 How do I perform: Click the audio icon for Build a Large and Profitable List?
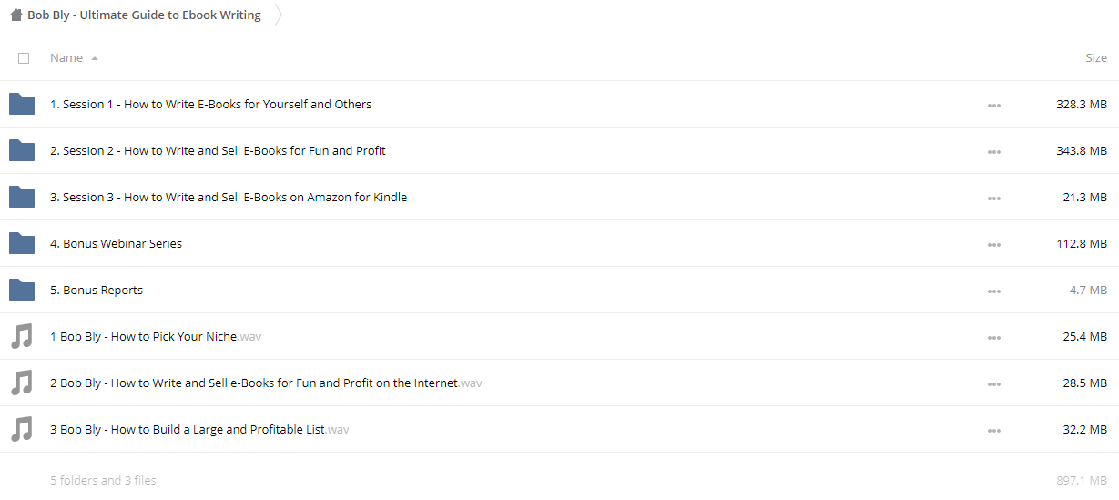22,429
